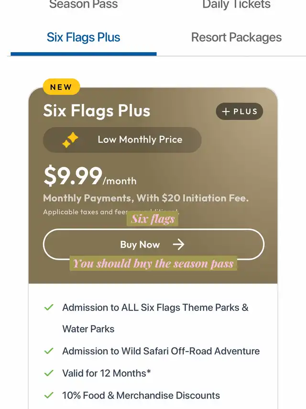Click the 'You should buy the season pass' caption
Viewport: 306px width, 409px height.
(x=153, y=263)
